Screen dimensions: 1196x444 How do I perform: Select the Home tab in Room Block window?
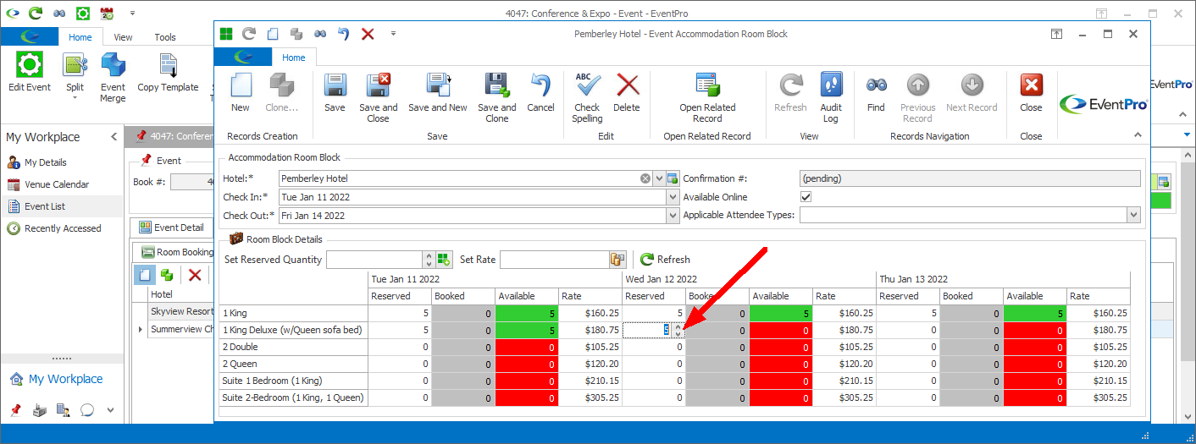click(294, 58)
